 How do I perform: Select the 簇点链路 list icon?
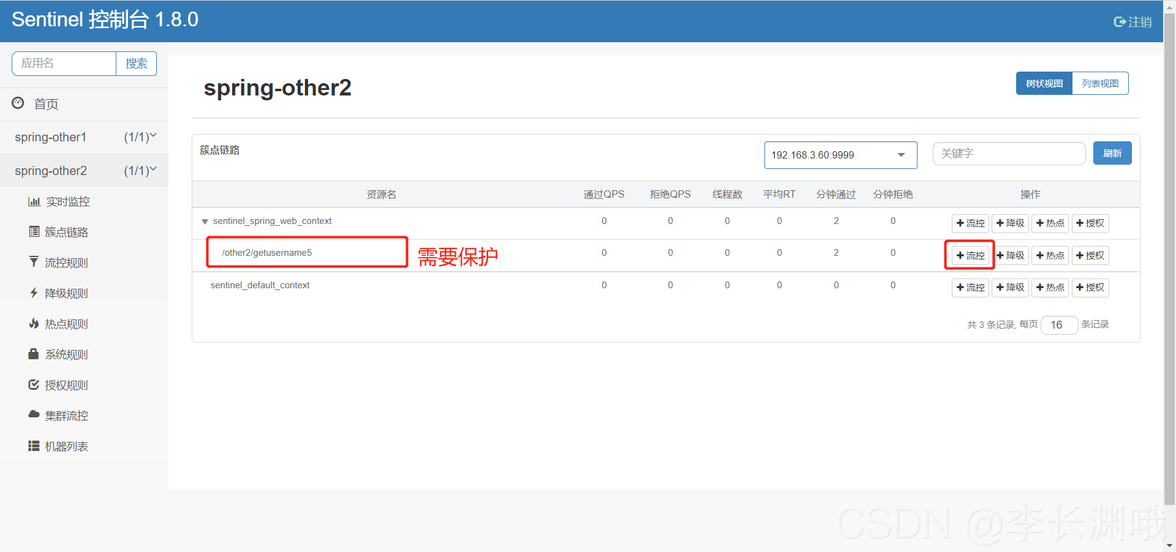[34, 231]
